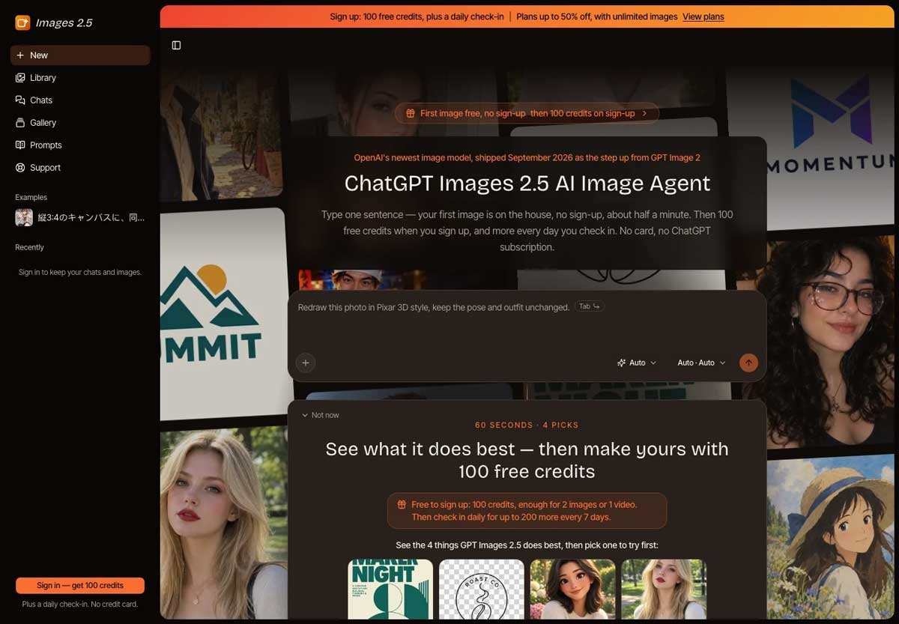Click the Gallery bag icon
This screenshot has height=624, width=899.
20,123
